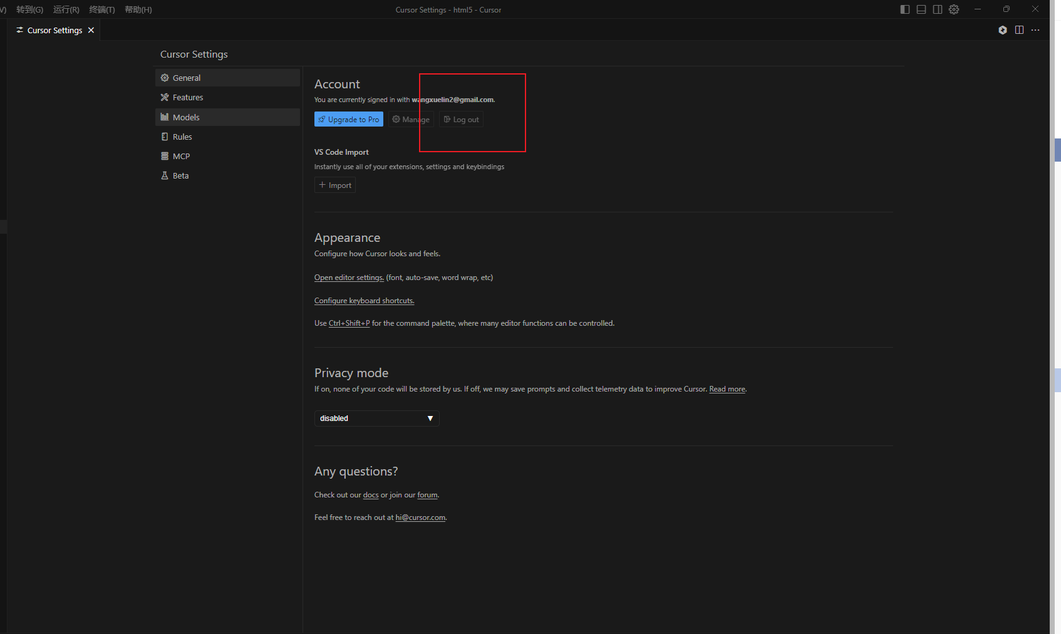Open the 运行(R) menu
The image size is (1061, 634).
tap(66, 9)
